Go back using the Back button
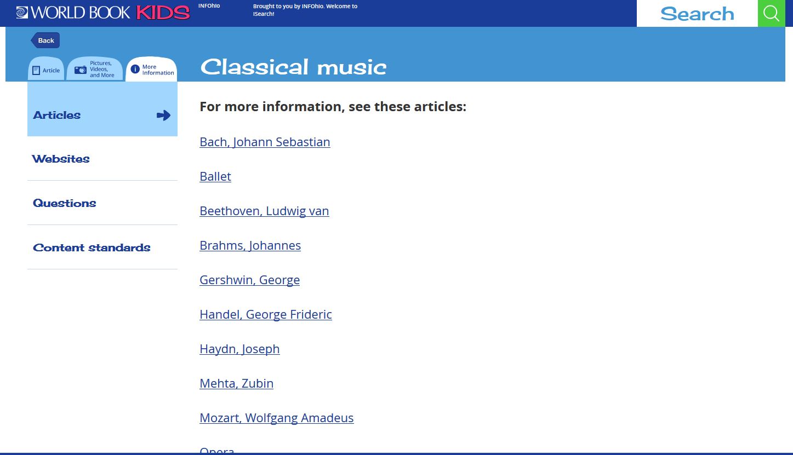 click(45, 41)
